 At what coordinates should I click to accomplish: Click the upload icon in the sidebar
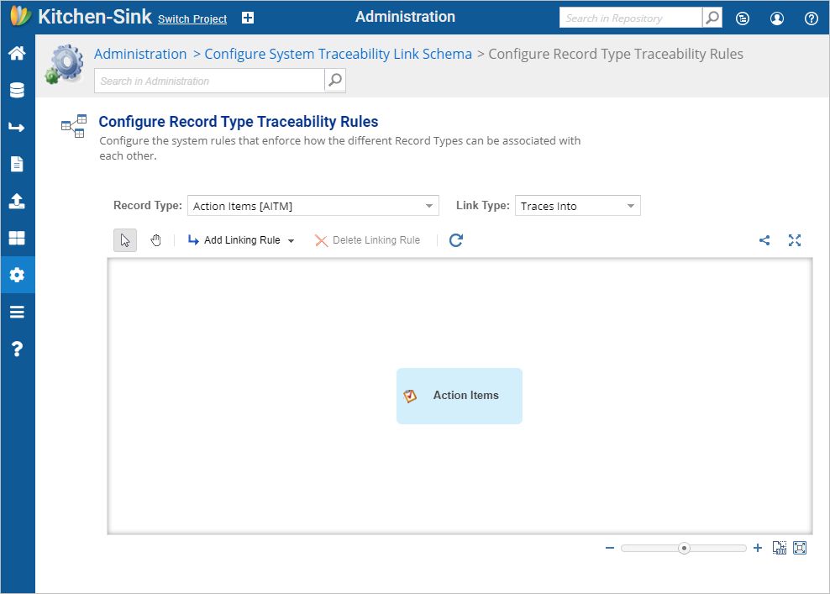click(17, 201)
